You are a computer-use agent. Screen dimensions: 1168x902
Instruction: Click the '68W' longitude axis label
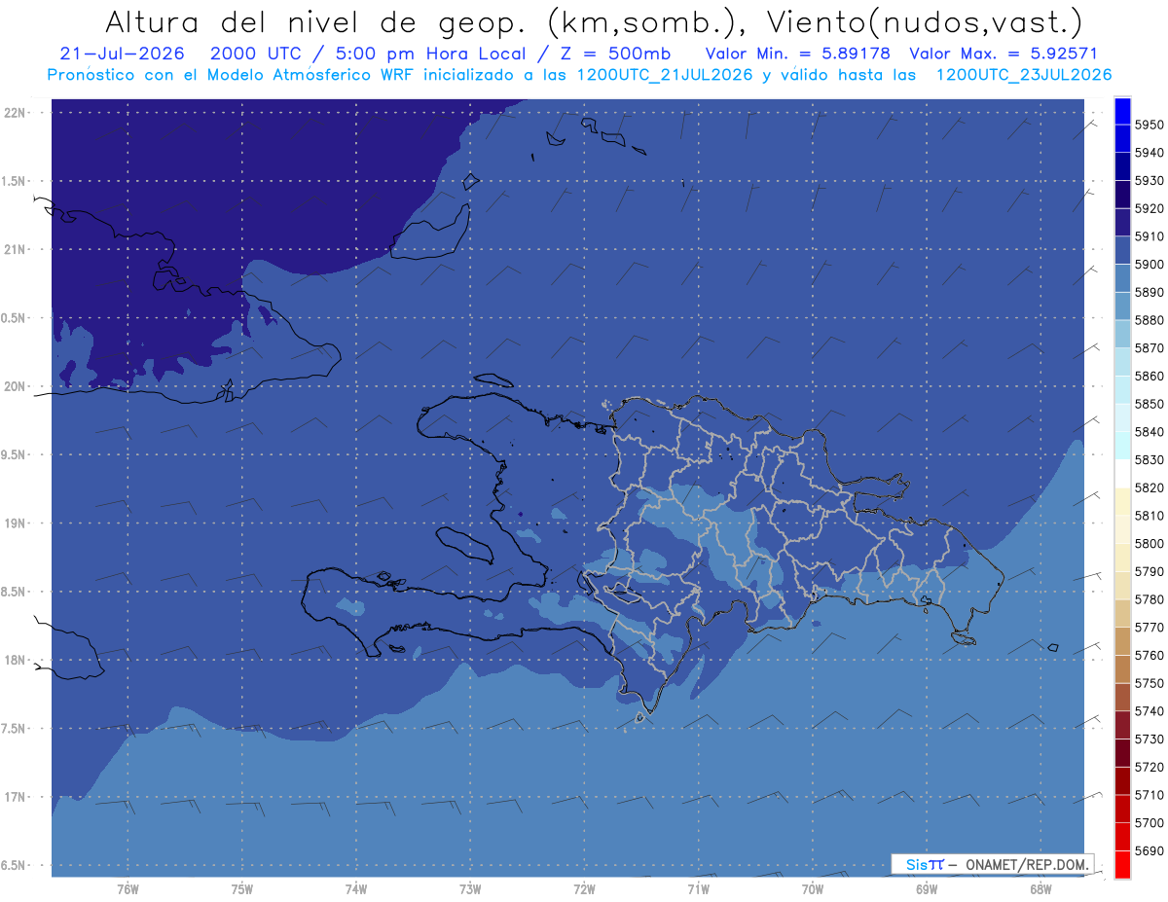point(1040,888)
